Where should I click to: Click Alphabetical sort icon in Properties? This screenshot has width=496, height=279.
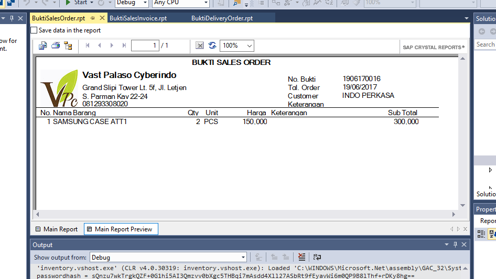point(492,234)
